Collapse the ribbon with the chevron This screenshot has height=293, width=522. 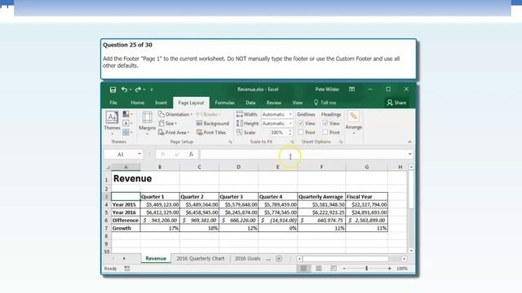[x=409, y=142]
